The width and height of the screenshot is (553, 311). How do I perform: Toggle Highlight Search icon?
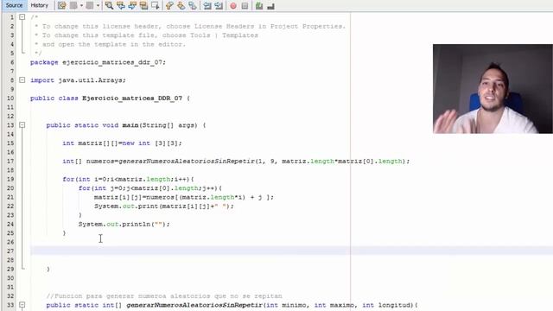(143, 6)
